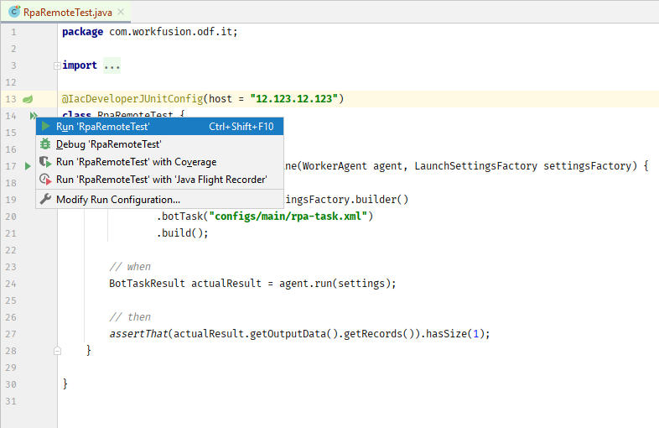659x428 pixels.
Task: Click LaunchSettingsFactory parameter type on line 17
Action: click(475, 166)
